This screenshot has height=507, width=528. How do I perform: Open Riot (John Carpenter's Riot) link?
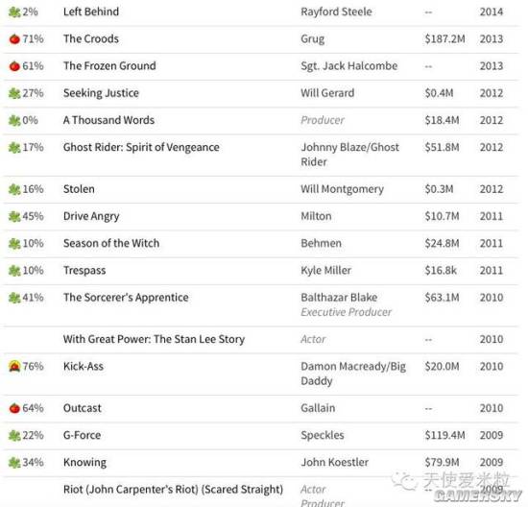click(173, 490)
